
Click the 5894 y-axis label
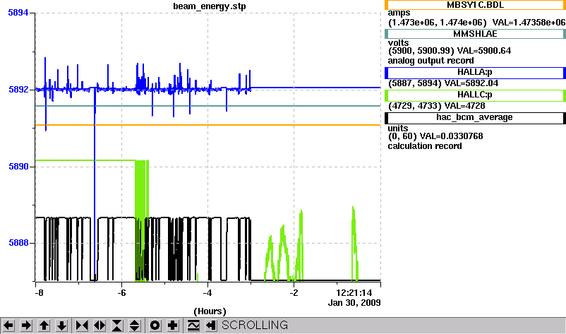(18, 13)
